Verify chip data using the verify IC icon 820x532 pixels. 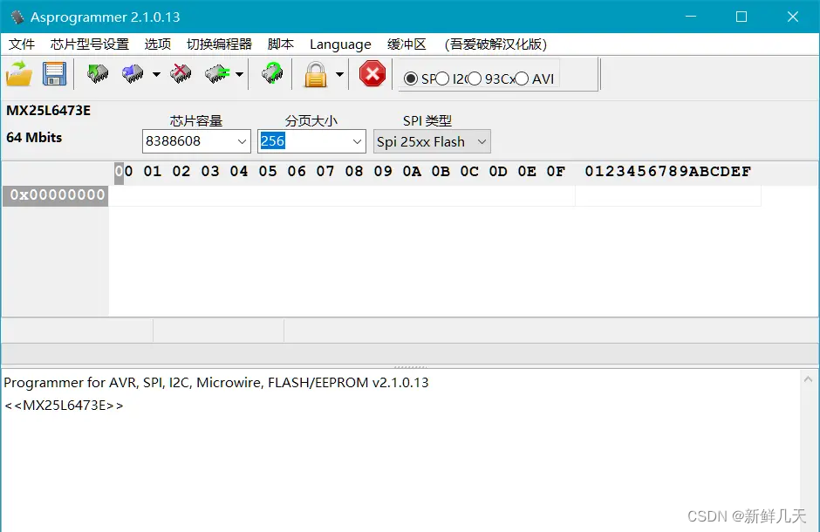click(x=217, y=73)
